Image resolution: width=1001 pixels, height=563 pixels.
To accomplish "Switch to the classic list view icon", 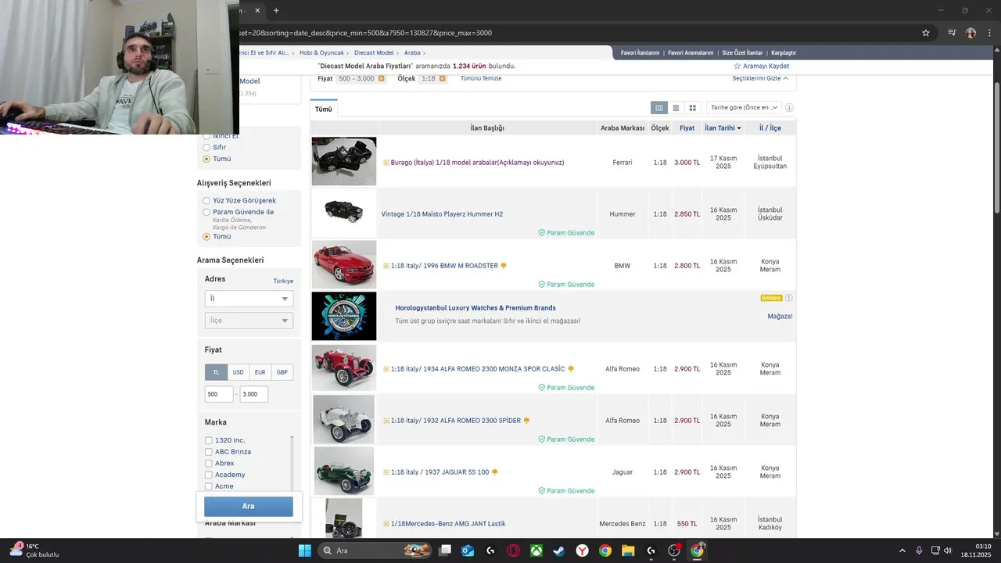I will 676,108.
